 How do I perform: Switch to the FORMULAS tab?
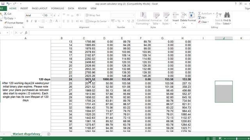click(x=57, y=9)
